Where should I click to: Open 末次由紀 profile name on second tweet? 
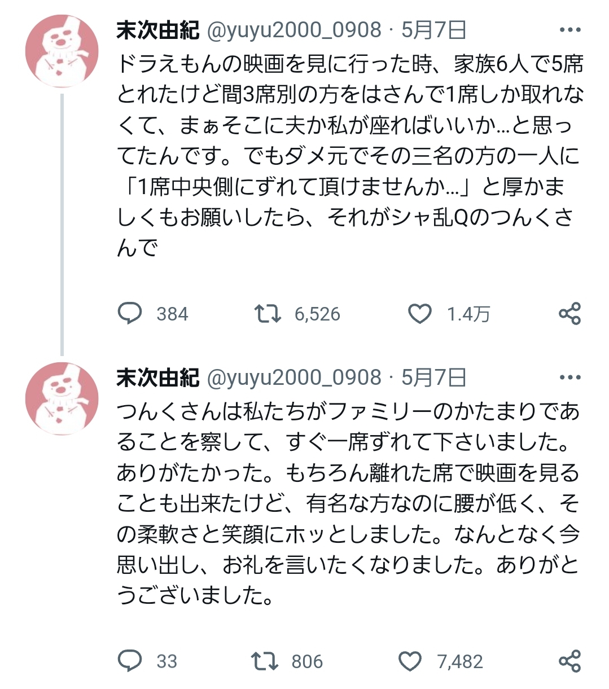coord(158,378)
